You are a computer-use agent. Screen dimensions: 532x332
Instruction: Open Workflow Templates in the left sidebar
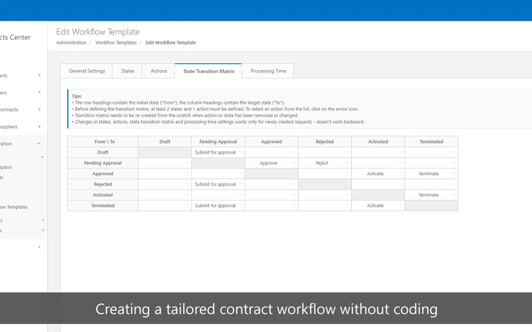click(x=14, y=207)
